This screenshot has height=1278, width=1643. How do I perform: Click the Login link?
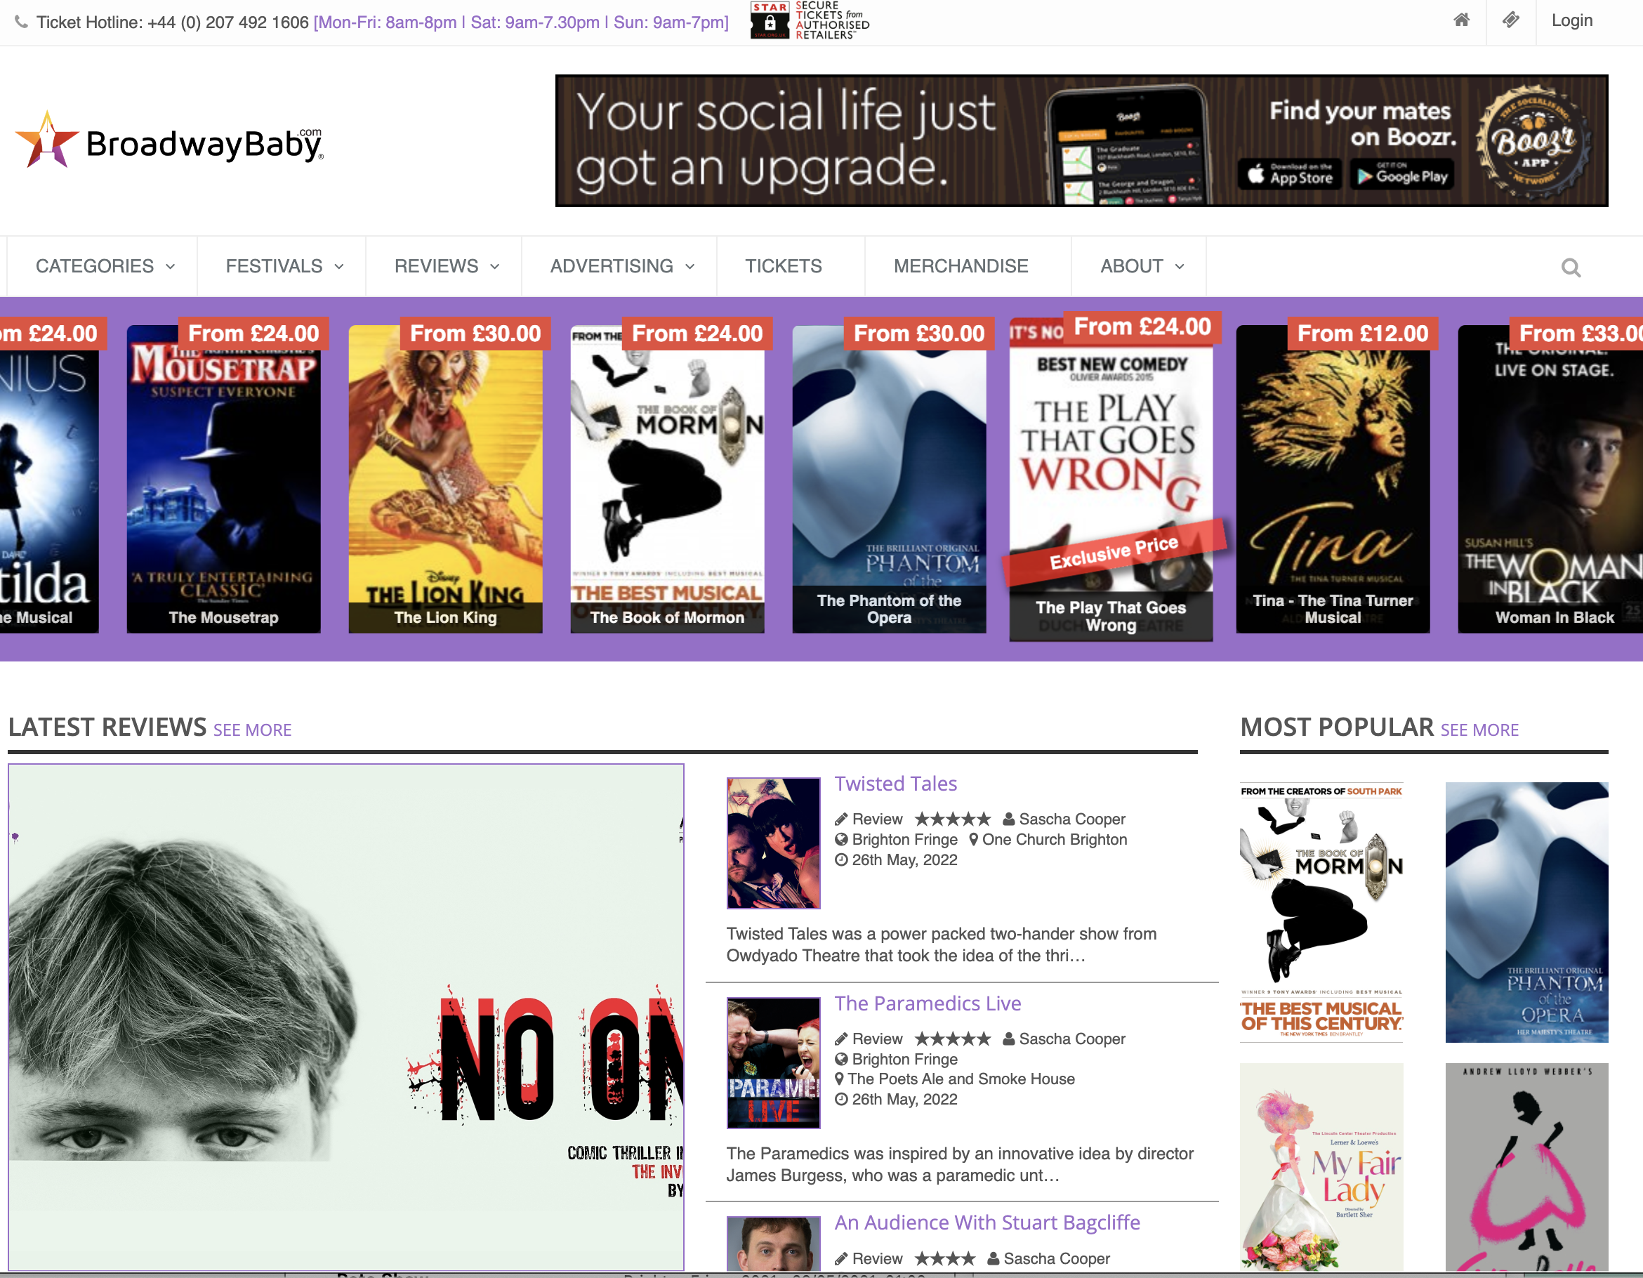[x=1571, y=20]
